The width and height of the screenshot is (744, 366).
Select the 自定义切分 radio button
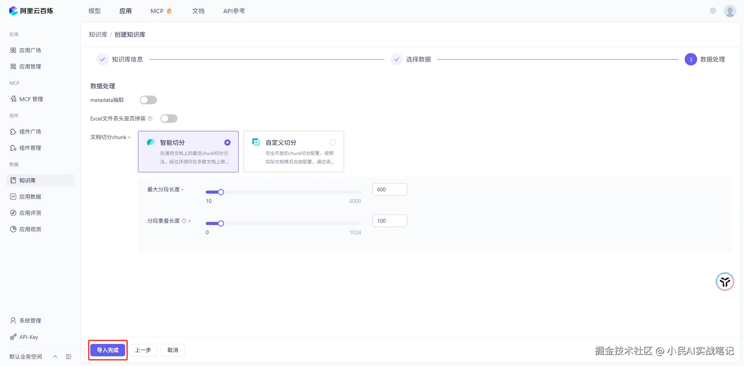pyautogui.click(x=333, y=143)
